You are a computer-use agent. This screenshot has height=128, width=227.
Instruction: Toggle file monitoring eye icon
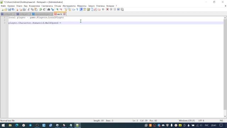point(103,10)
